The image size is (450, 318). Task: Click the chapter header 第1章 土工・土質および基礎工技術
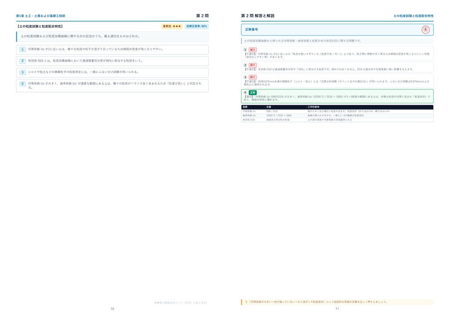pyautogui.click(x=40, y=16)
